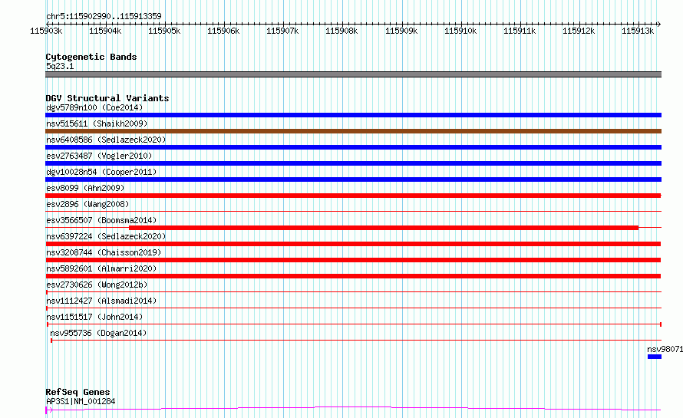The width and height of the screenshot is (683, 418).
Task: Open the esv3566507 (Boomsma2014) red bar
Action: (384, 228)
